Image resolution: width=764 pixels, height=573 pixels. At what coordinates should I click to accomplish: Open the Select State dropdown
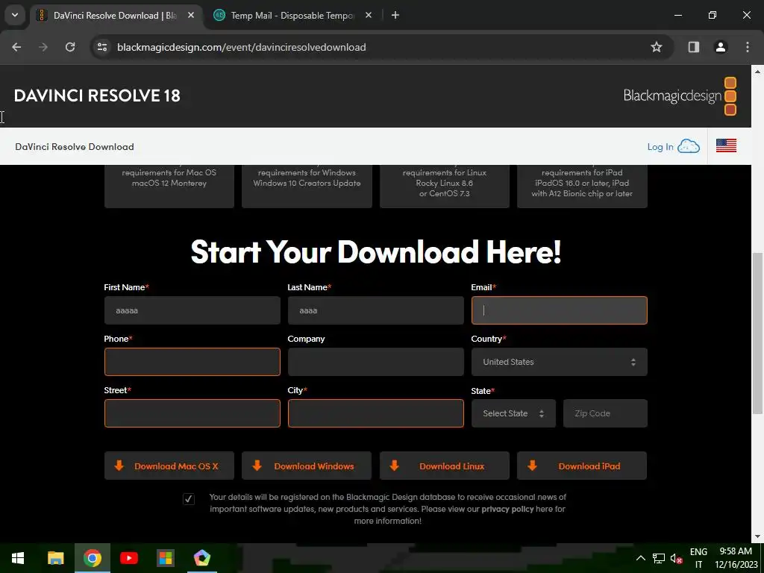pos(513,413)
